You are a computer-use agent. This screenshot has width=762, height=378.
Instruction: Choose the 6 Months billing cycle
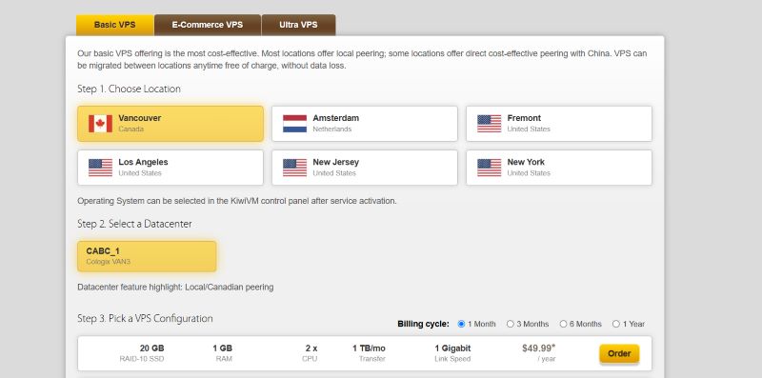coord(563,324)
